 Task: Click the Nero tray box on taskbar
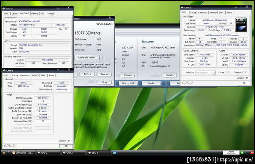(231, 153)
